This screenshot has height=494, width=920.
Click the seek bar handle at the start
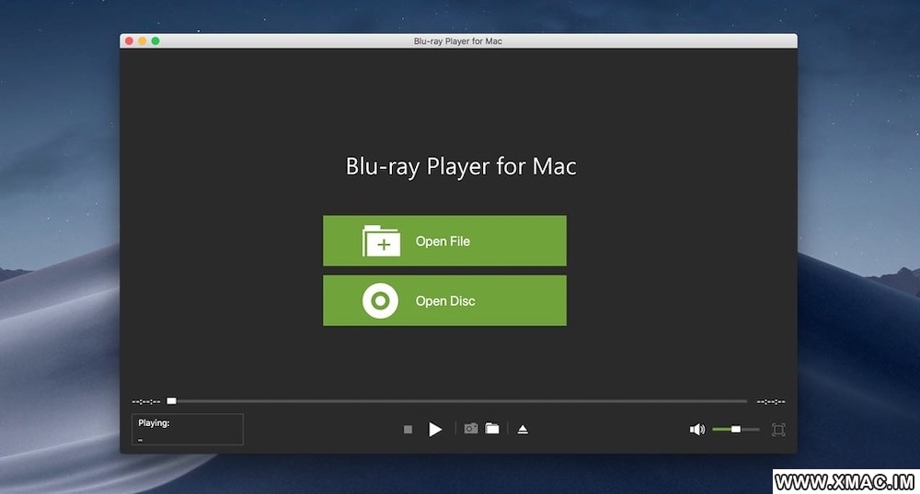click(x=171, y=401)
